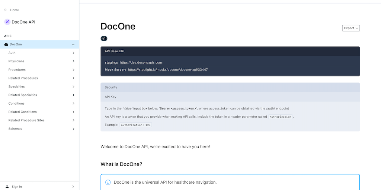Open the Specialties tree item
Image resolution: width=381 pixels, height=190 pixels.
point(39,86)
